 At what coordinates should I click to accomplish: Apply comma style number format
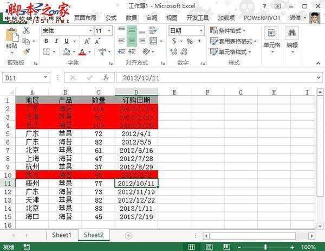pyautogui.click(x=199, y=41)
